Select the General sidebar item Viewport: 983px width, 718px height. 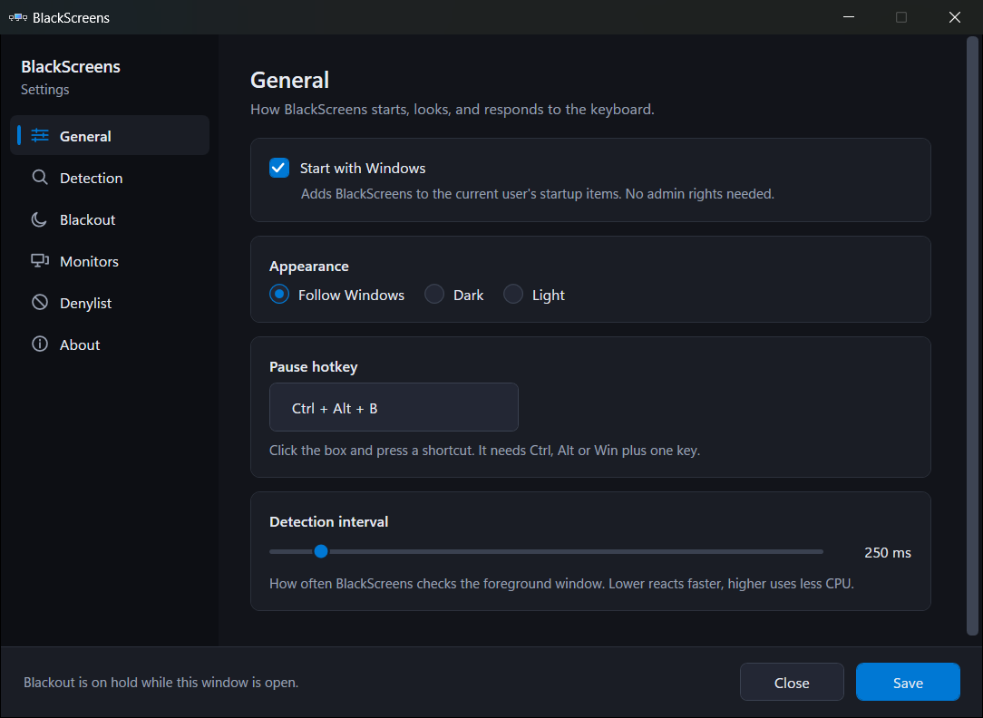click(x=110, y=135)
